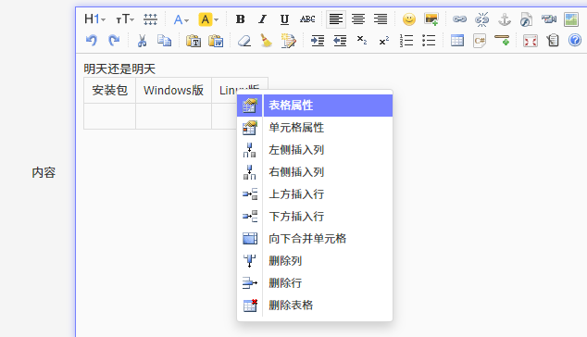Click the video camera media icon

549,19
